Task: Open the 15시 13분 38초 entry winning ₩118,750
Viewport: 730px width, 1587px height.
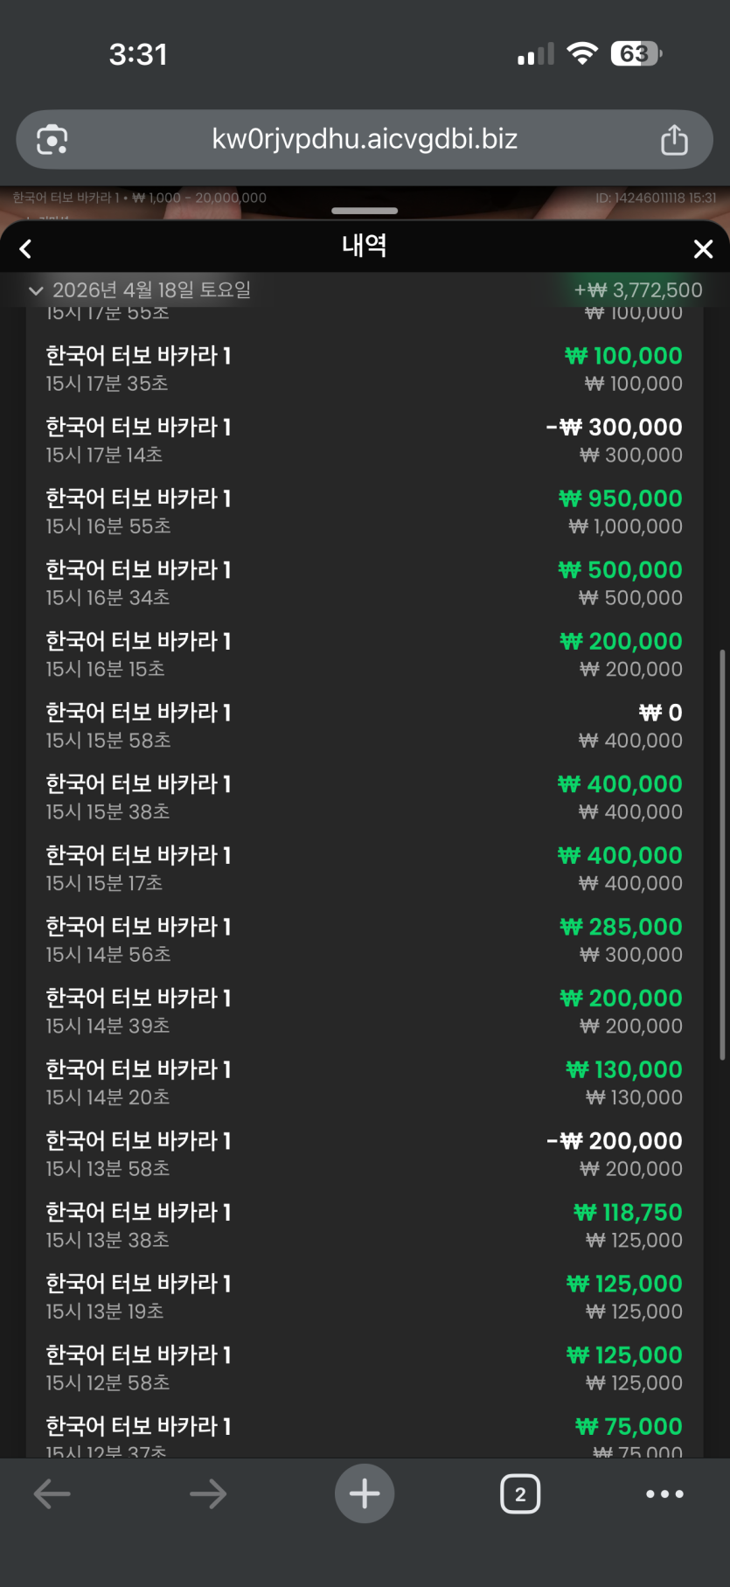Action: tap(364, 1225)
